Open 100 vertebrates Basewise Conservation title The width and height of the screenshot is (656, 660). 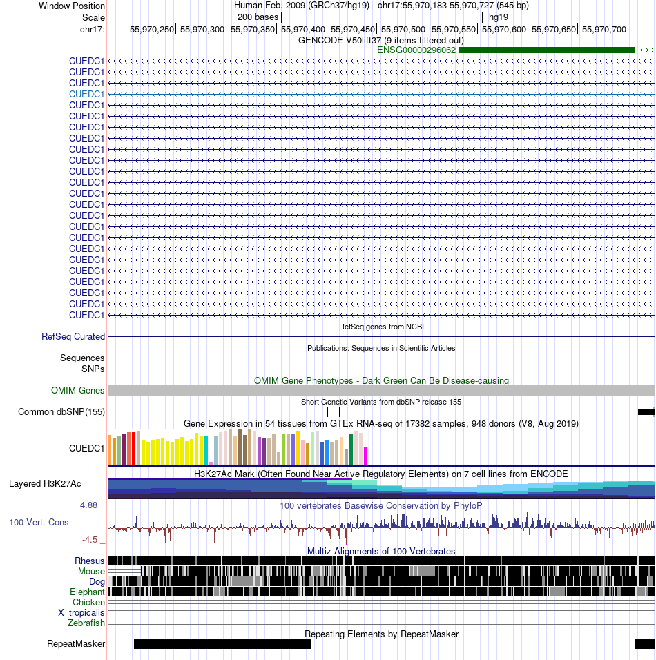381,506
